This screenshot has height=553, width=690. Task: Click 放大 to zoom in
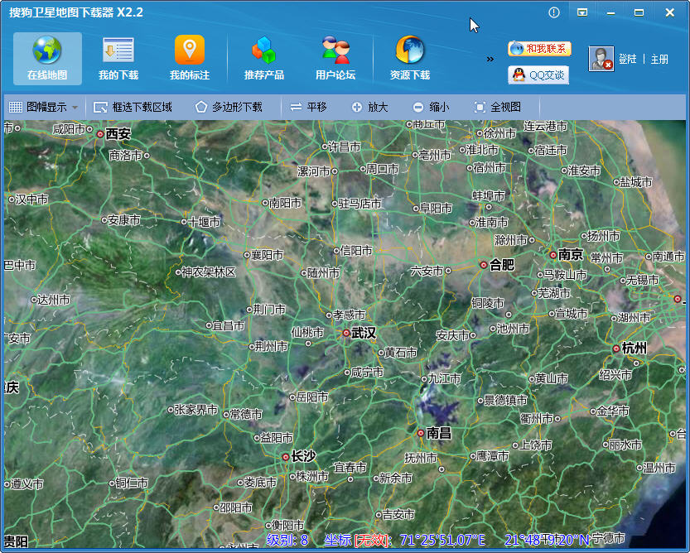coord(369,107)
